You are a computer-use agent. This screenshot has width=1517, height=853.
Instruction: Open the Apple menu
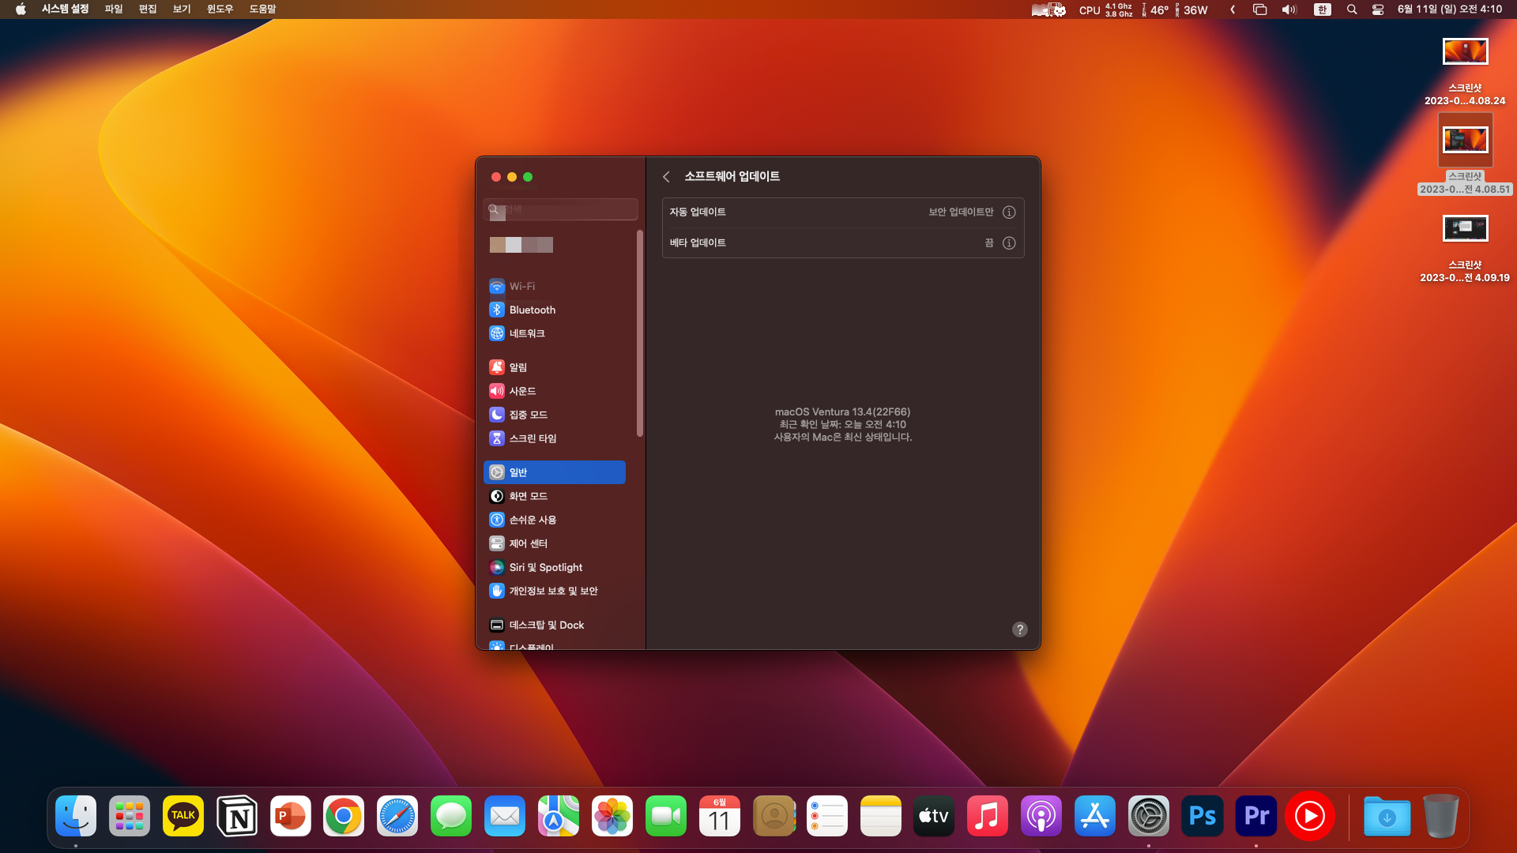click(x=21, y=9)
